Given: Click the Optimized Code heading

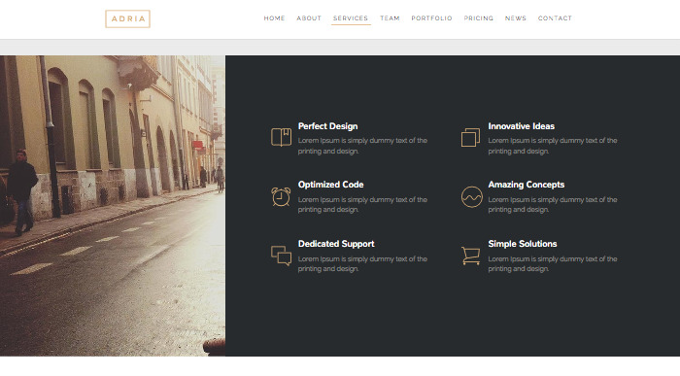Looking at the screenshot, I should [330, 185].
